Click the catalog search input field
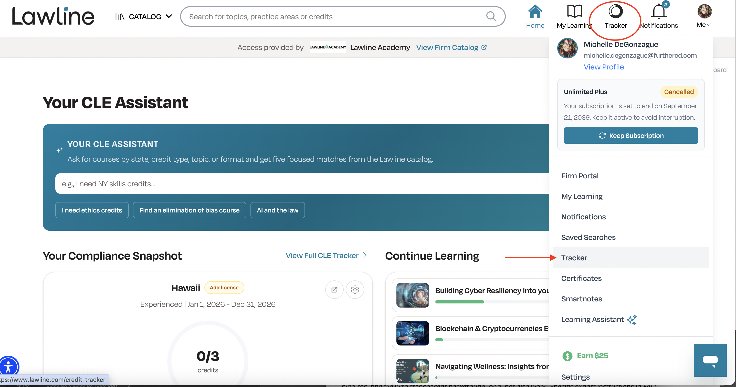 [x=343, y=17]
